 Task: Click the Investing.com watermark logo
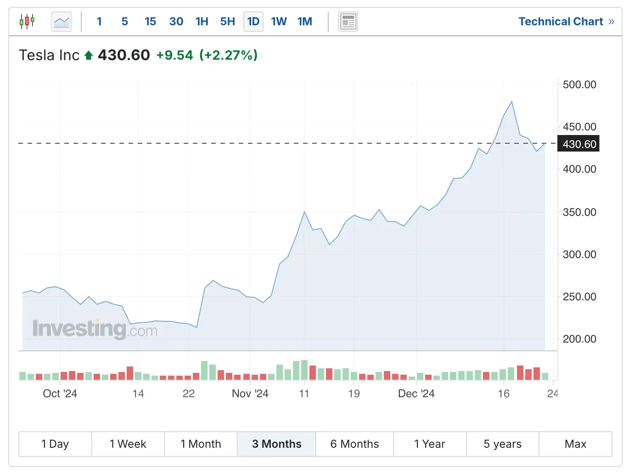tap(95, 329)
